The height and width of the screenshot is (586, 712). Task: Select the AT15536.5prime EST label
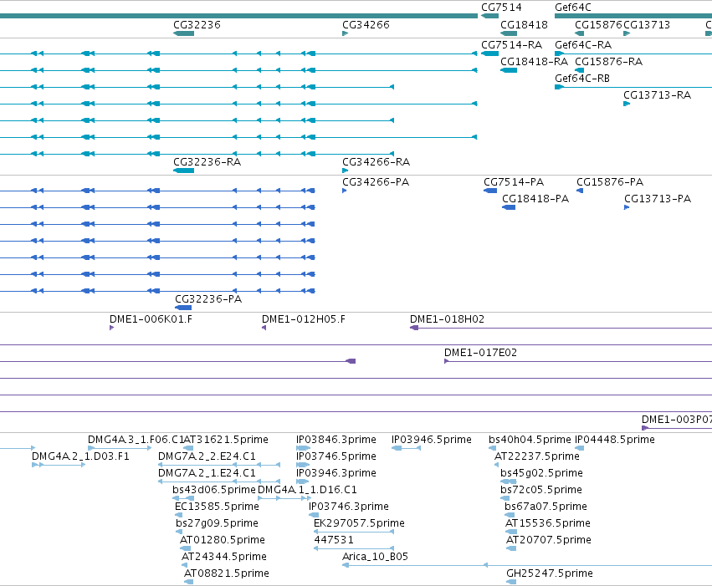(x=548, y=523)
